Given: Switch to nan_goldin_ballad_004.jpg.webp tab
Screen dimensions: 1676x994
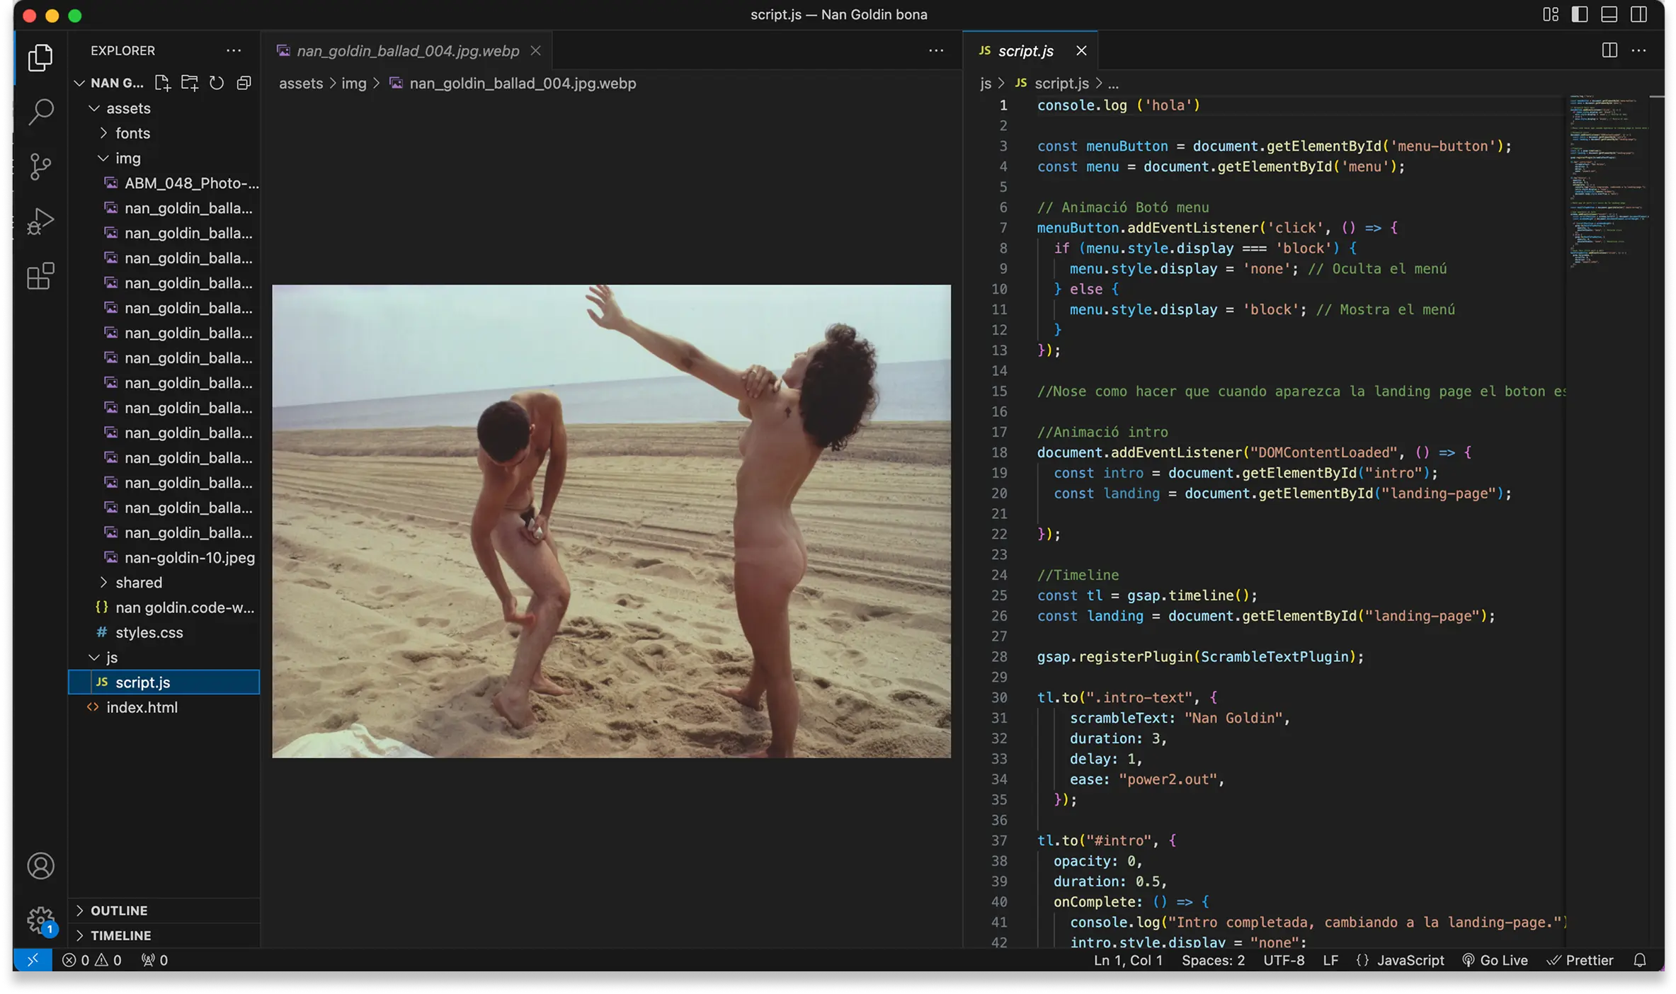Looking at the screenshot, I should coord(408,50).
